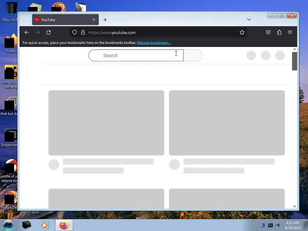Open the black folder taskbar icon
Screen dimensions: 308x231
[26, 225]
